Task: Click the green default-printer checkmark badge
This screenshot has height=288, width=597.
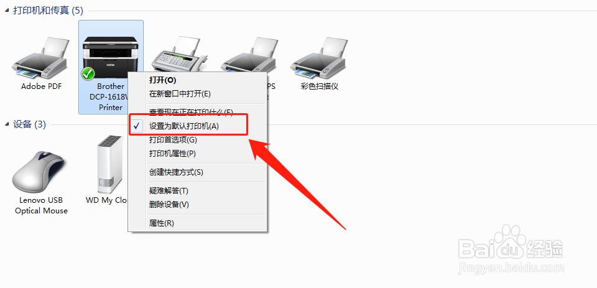Action: (x=88, y=73)
